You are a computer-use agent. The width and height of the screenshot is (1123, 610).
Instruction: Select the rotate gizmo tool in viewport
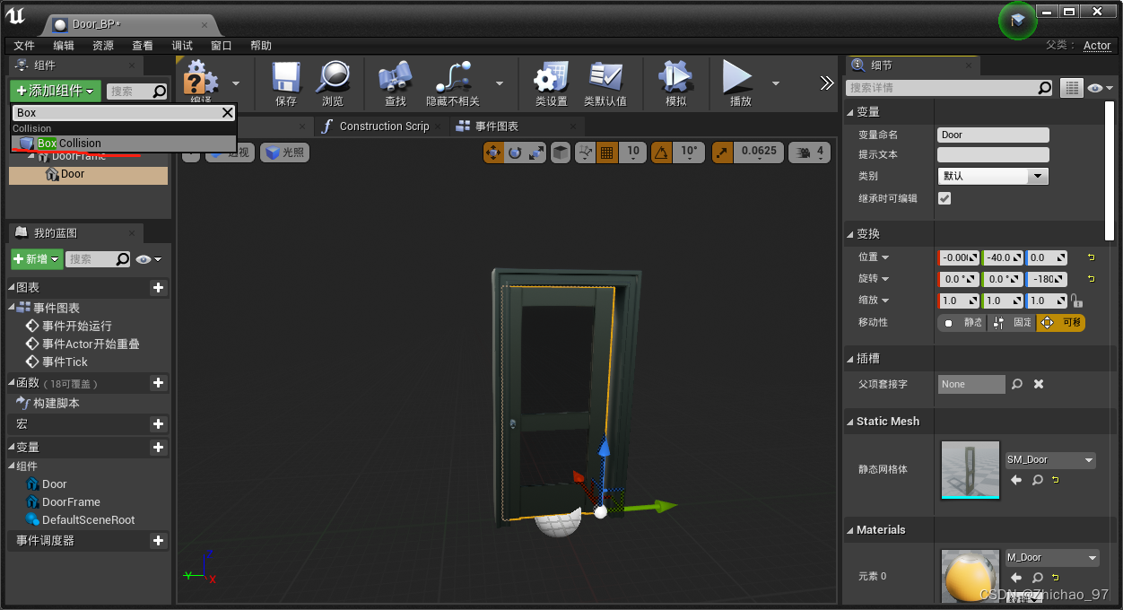click(515, 152)
